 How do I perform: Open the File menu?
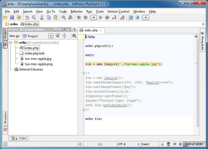[x=7, y=12]
